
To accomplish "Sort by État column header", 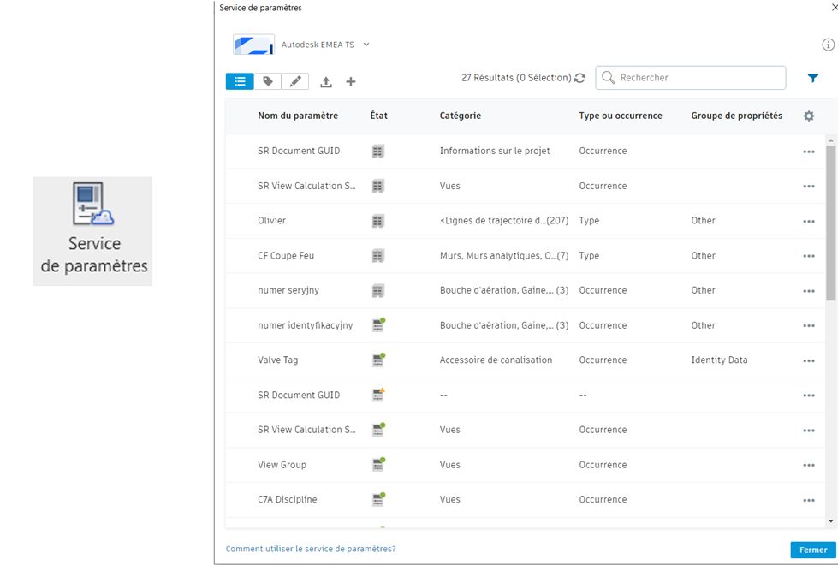I will [x=379, y=116].
